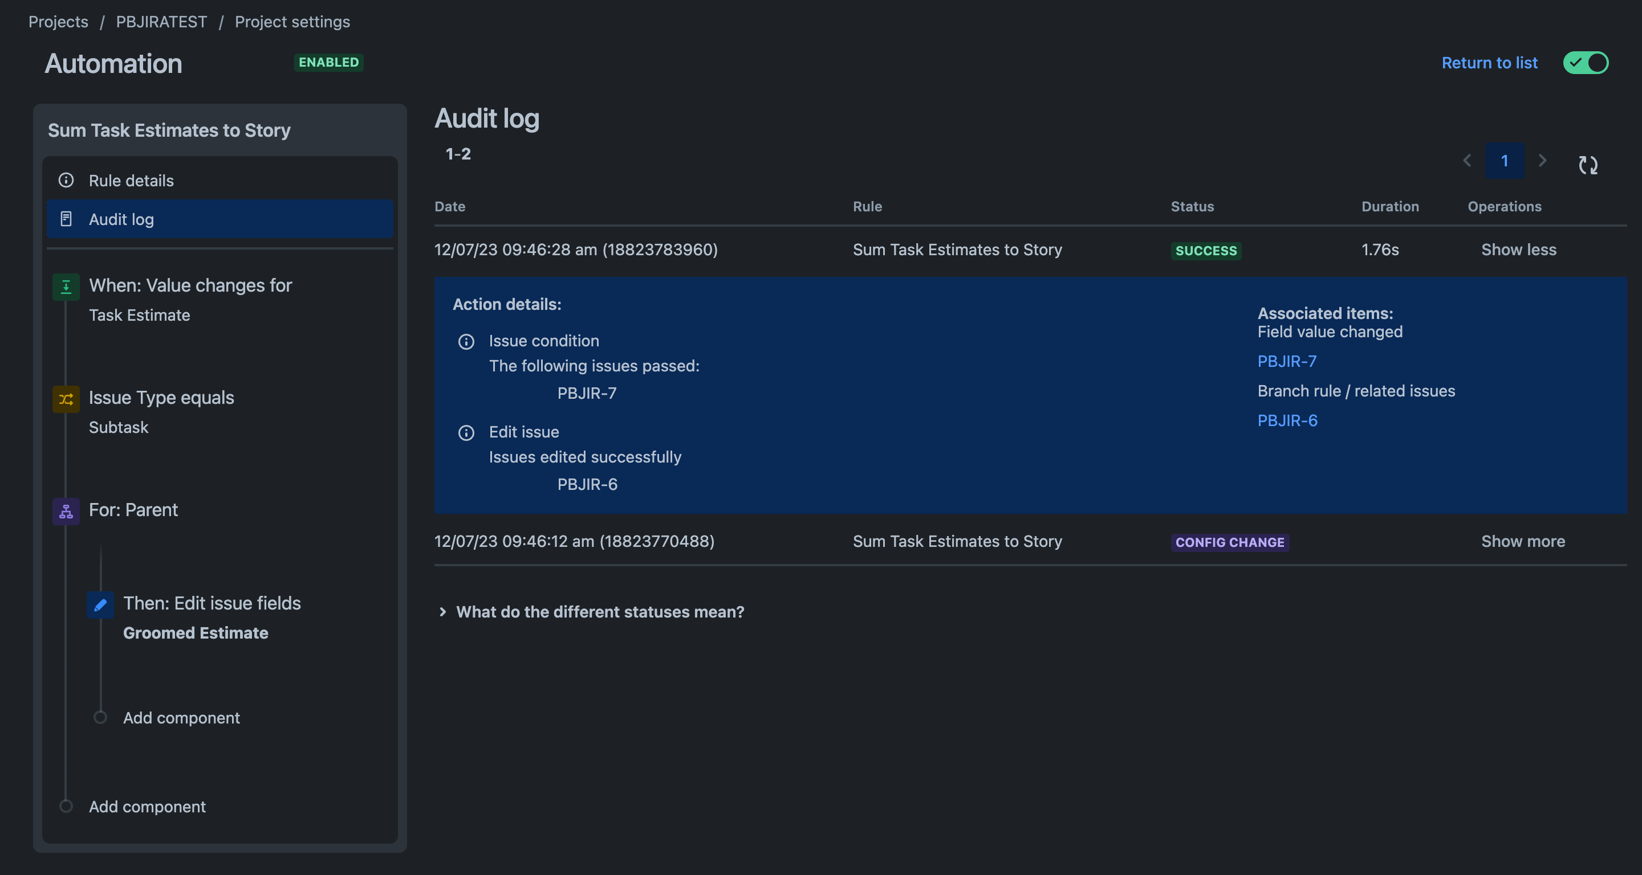Click the bottom Add component circle
The image size is (1642, 875).
tap(66, 806)
